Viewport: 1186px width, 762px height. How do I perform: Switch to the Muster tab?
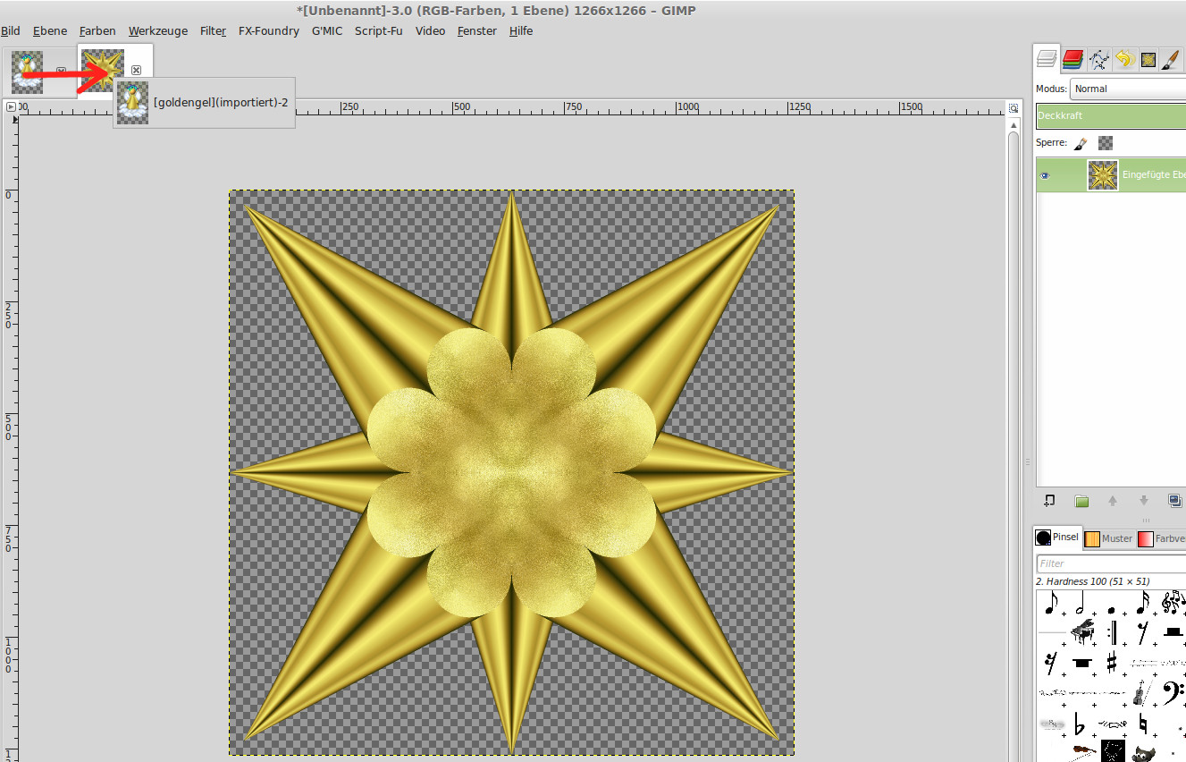1108,538
